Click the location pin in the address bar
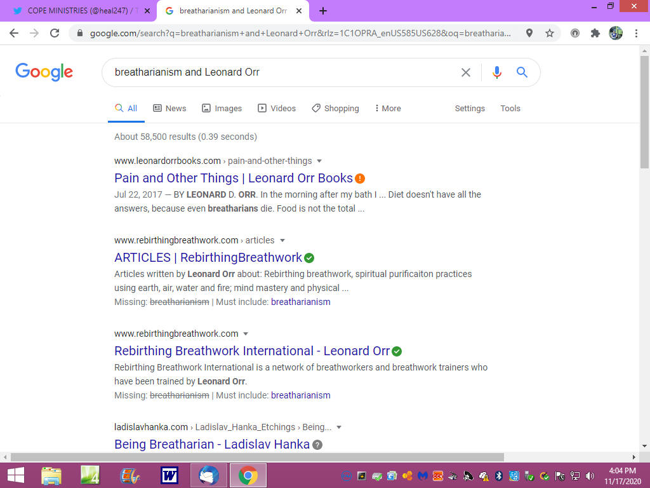 click(x=529, y=33)
